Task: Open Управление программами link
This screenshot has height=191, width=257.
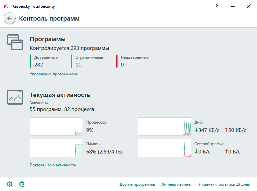Action: tap(54, 74)
